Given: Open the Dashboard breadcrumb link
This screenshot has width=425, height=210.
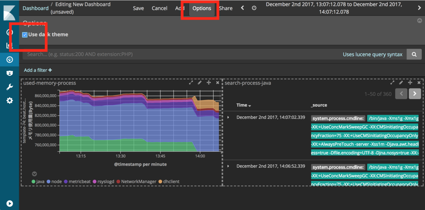Looking at the screenshot, I should (x=36, y=8).
